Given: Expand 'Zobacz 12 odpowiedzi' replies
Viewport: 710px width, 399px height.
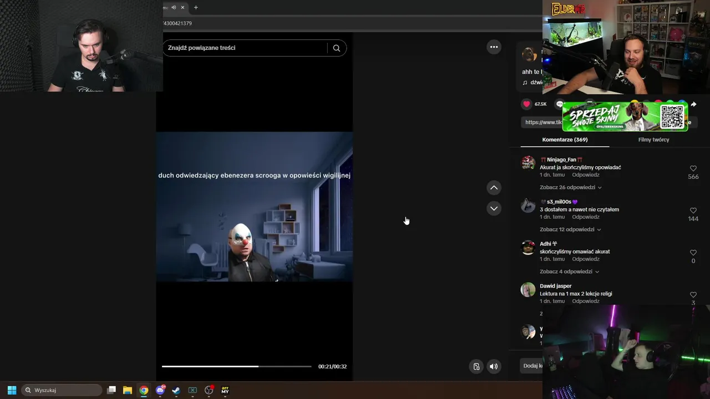Looking at the screenshot, I should pos(570,229).
